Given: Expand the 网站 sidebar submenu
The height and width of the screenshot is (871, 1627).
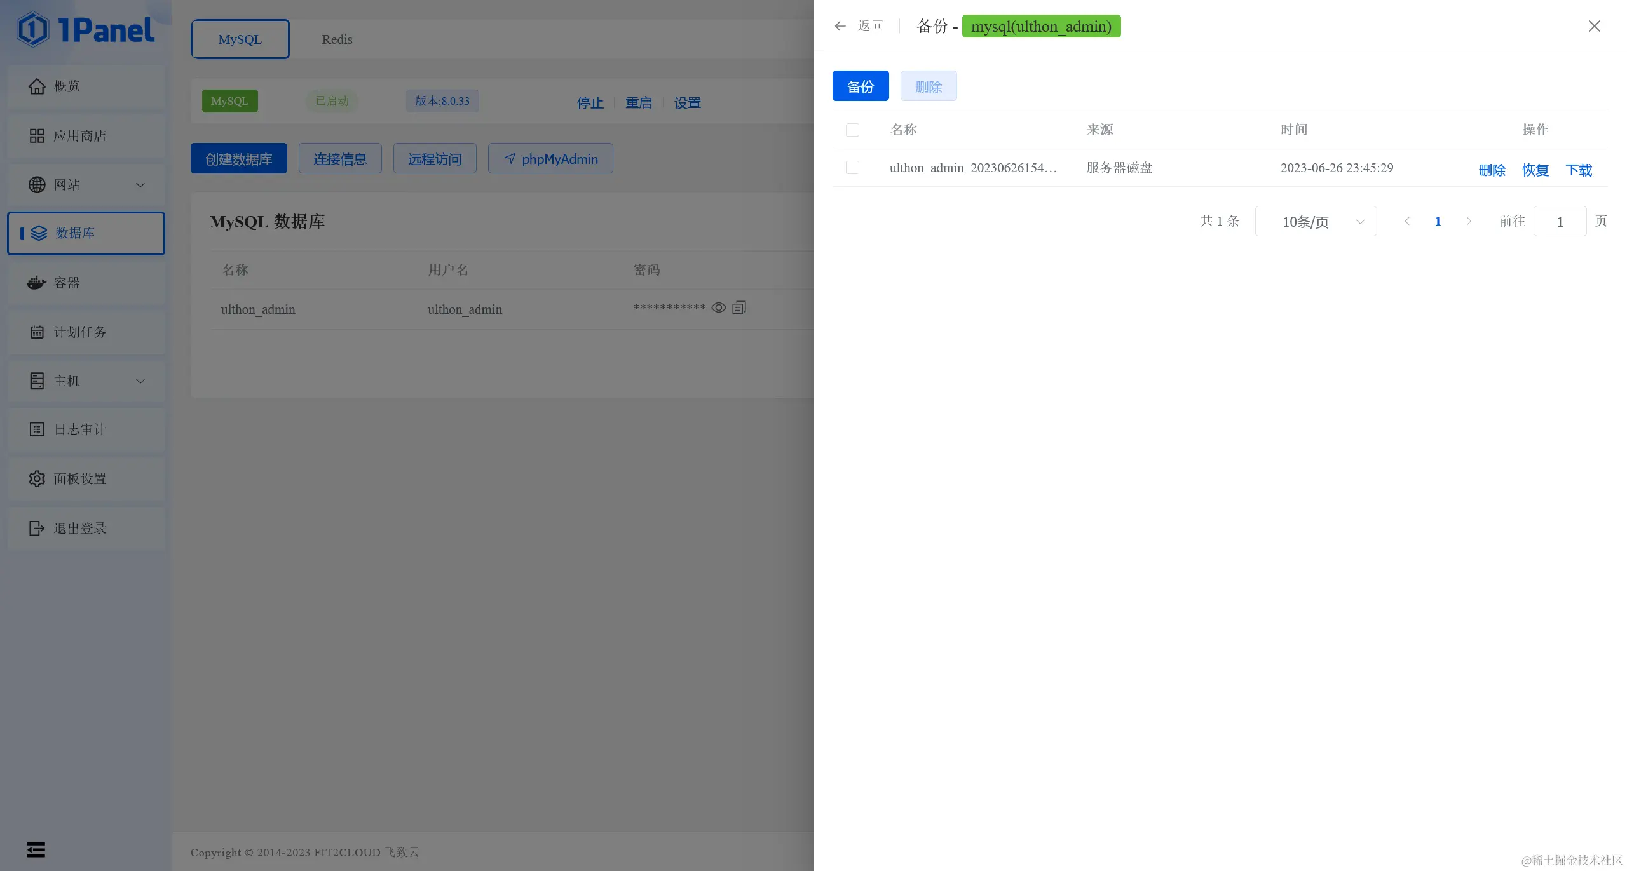Looking at the screenshot, I should [140, 185].
